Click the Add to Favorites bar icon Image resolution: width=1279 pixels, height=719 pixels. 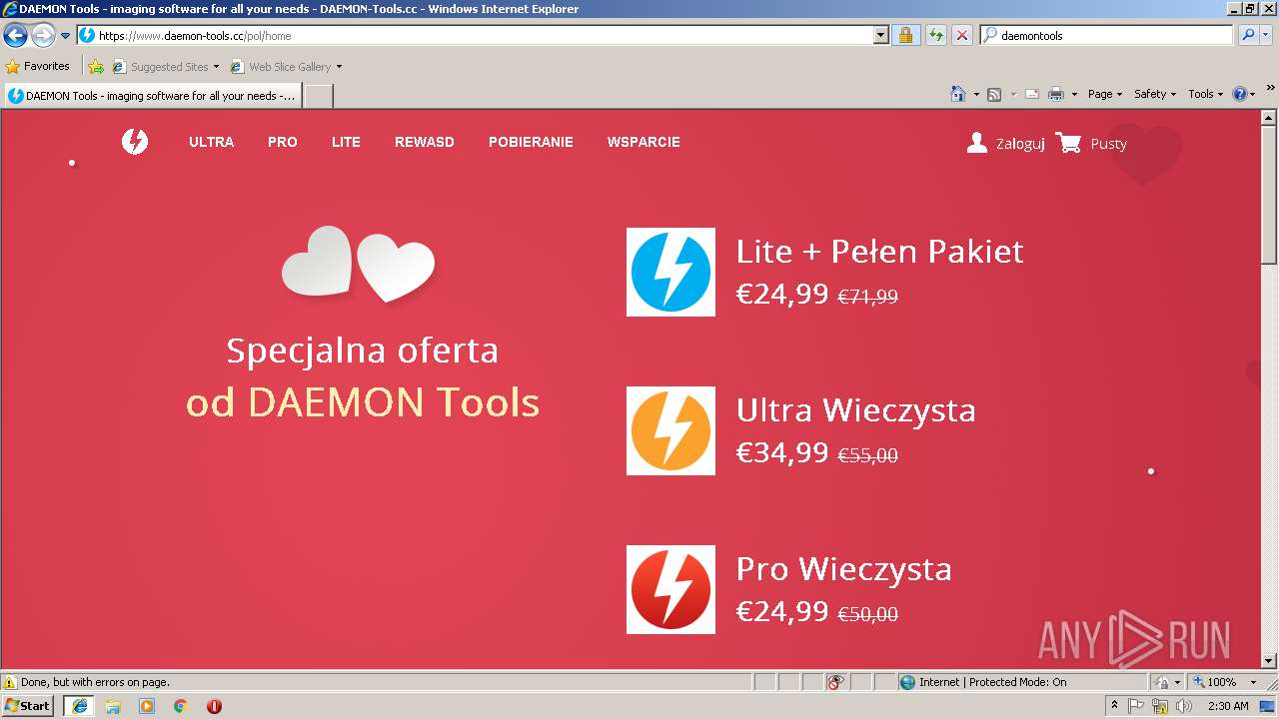(x=96, y=67)
